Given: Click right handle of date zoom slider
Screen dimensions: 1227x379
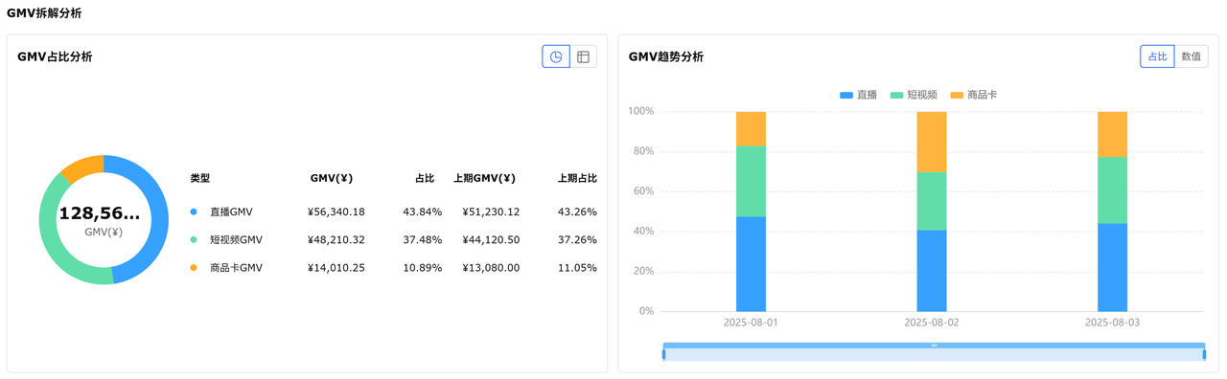Looking at the screenshot, I should (x=1205, y=355).
